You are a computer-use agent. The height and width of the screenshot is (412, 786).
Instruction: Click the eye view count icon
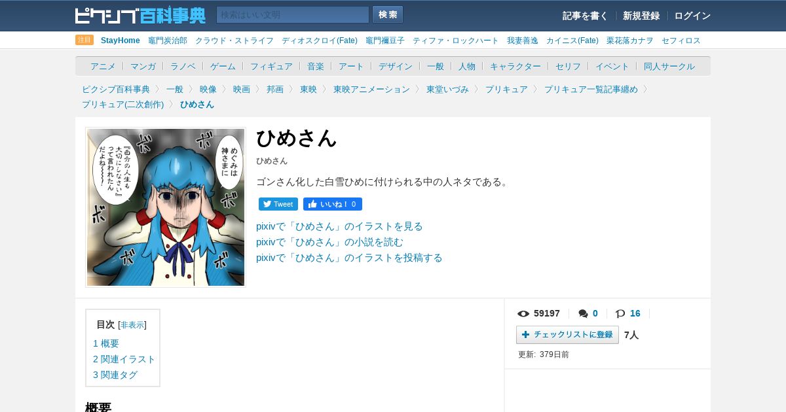coord(523,314)
